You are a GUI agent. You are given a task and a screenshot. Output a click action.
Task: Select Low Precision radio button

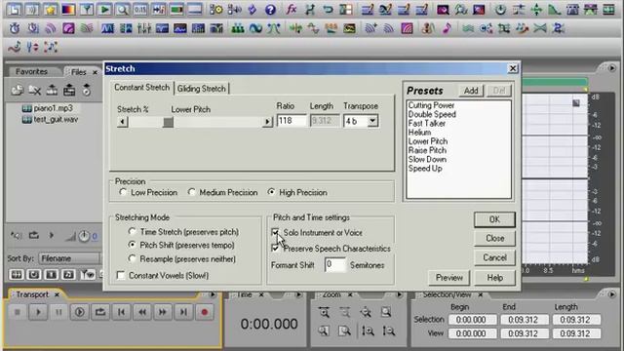(x=123, y=192)
